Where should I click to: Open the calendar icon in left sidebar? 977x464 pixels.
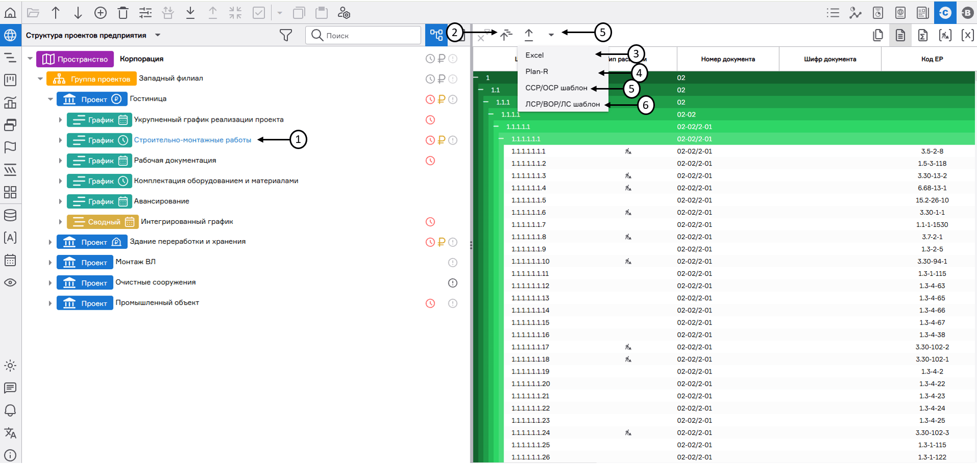pyautogui.click(x=10, y=260)
